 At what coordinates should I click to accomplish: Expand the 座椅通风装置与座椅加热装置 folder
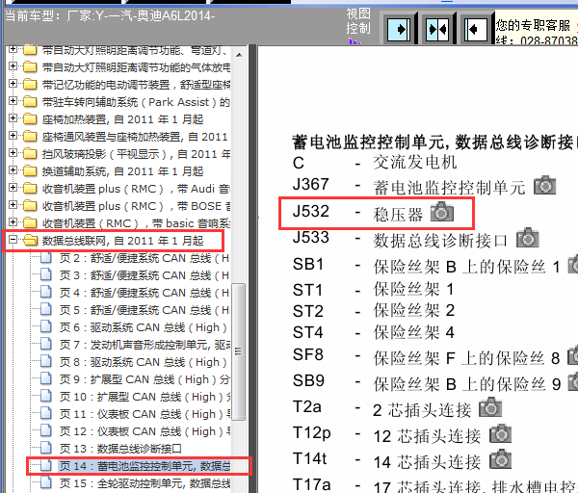pyautogui.click(x=13, y=136)
